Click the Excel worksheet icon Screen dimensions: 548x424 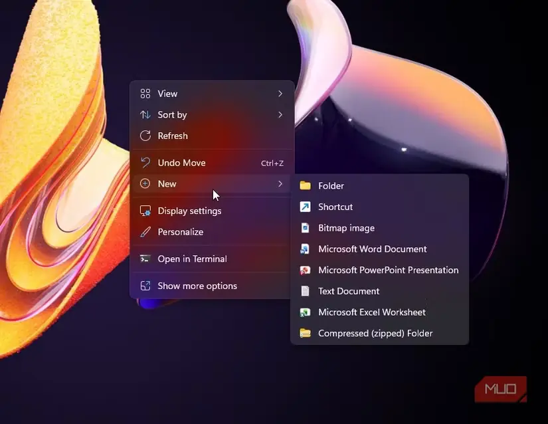point(305,312)
